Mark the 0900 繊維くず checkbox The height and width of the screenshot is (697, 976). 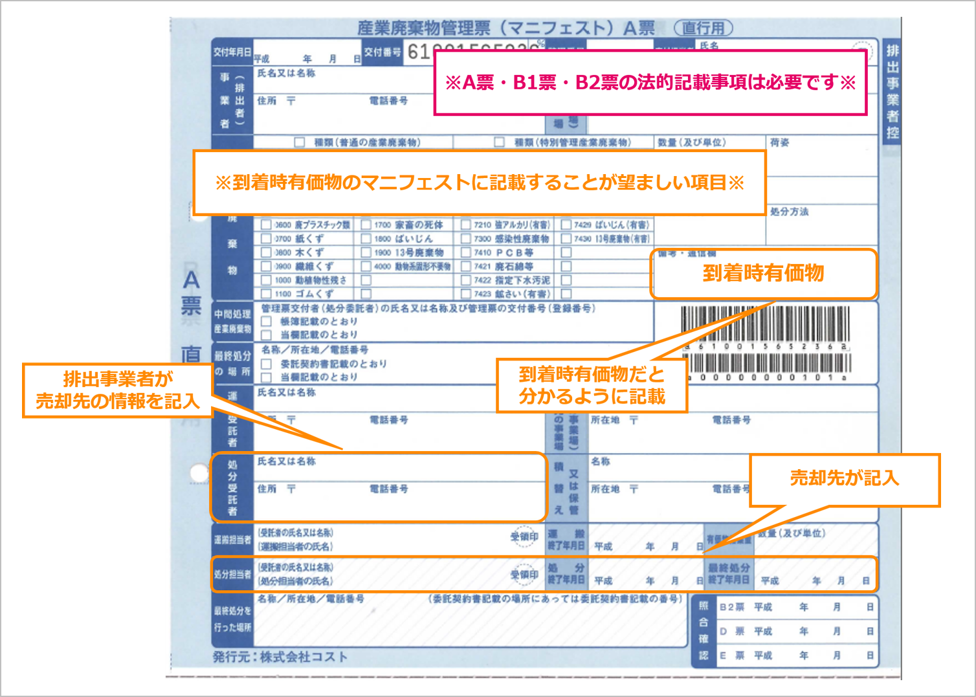click(266, 266)
